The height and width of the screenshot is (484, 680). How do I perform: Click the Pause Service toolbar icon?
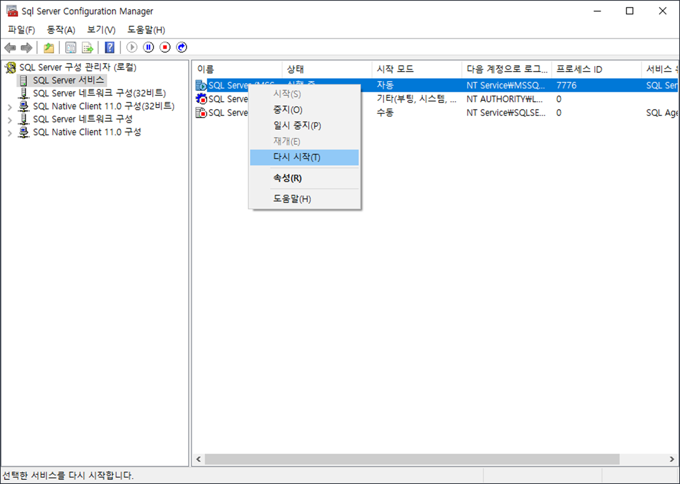(149, 47)
